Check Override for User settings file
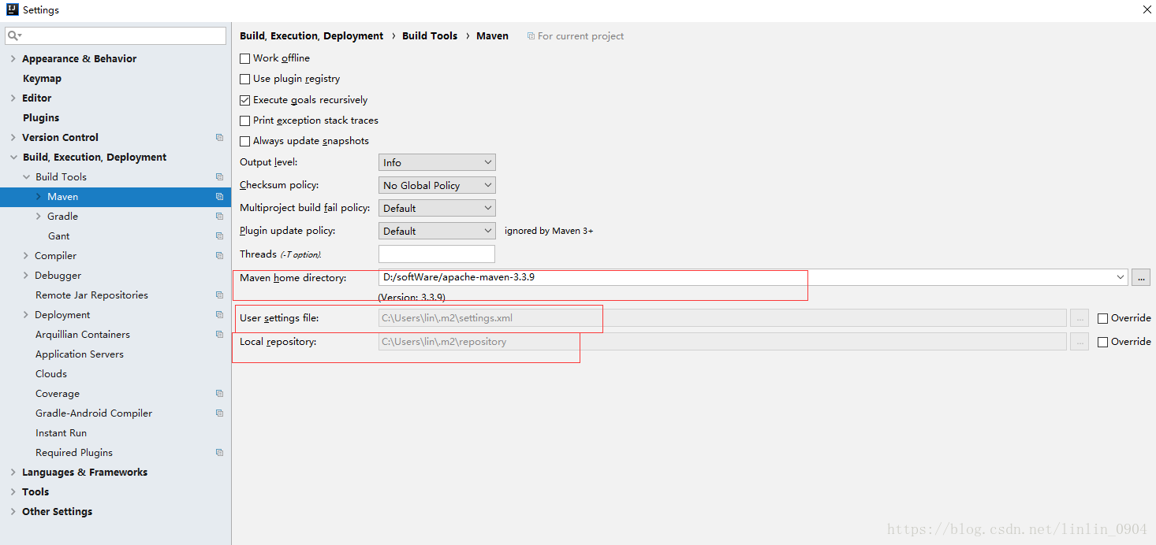The height and width of the screenshot is (545, 1156). 1103,318
